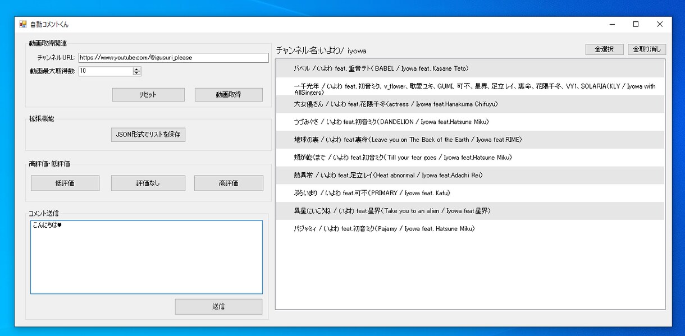Click the チャンネル URL input field
Viewport: 685px width, 336px height.
click(x=173, y=58)
